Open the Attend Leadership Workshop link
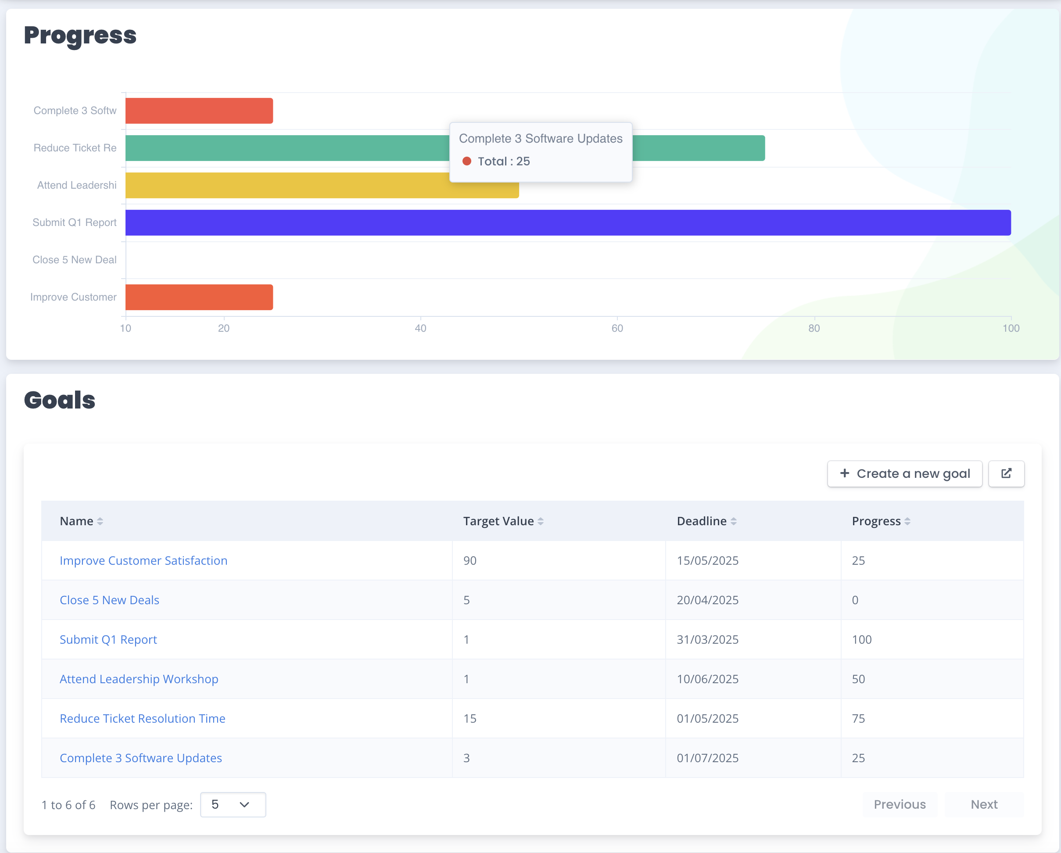This screenshot has height=853, width=1061. pyautogui.click(x=139, y=679)
